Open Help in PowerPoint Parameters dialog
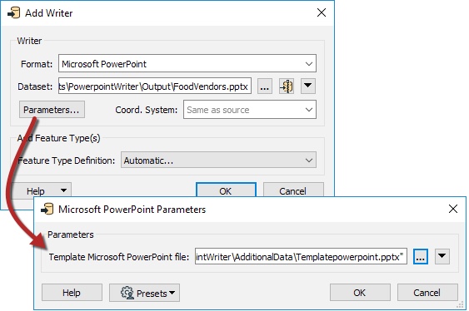Image resolution: width=469 pixels, height=311 pixels. [72, 293]
